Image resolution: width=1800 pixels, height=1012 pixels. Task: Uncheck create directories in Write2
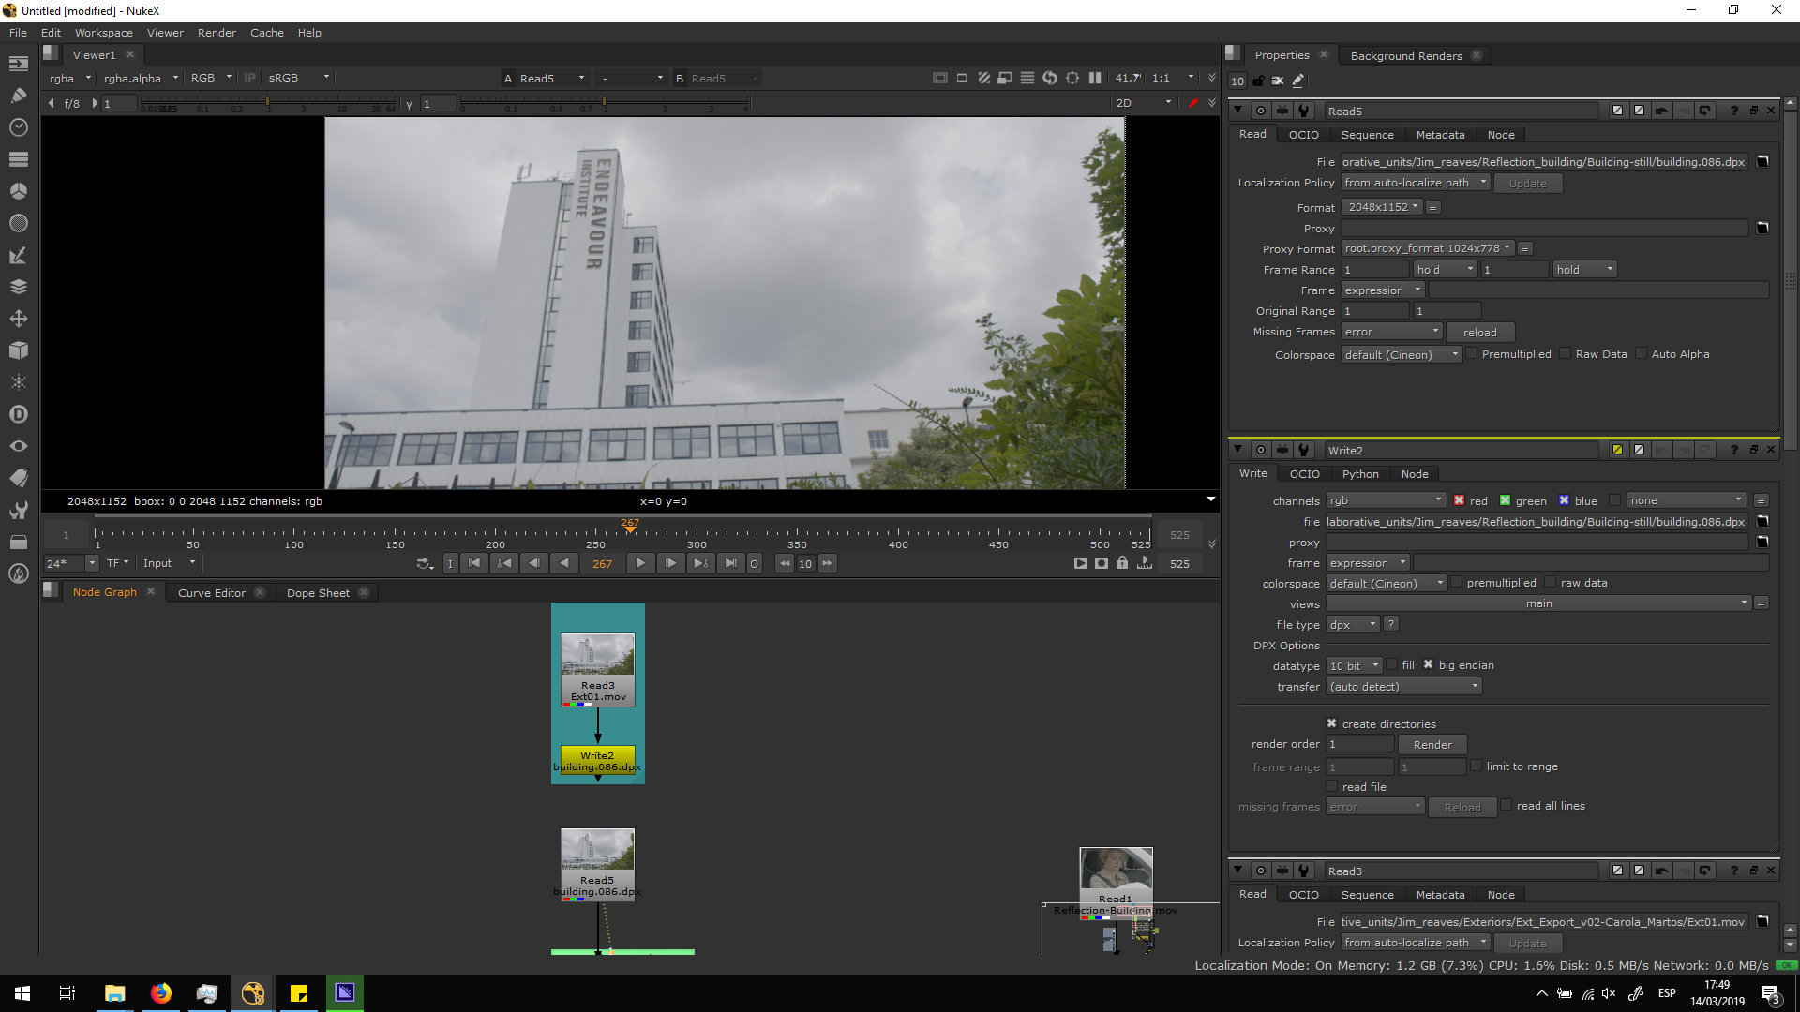[x=1331, y=724]
